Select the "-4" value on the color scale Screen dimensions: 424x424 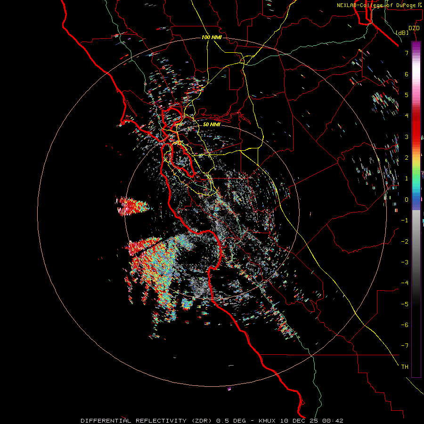click(x=405, y=283)
